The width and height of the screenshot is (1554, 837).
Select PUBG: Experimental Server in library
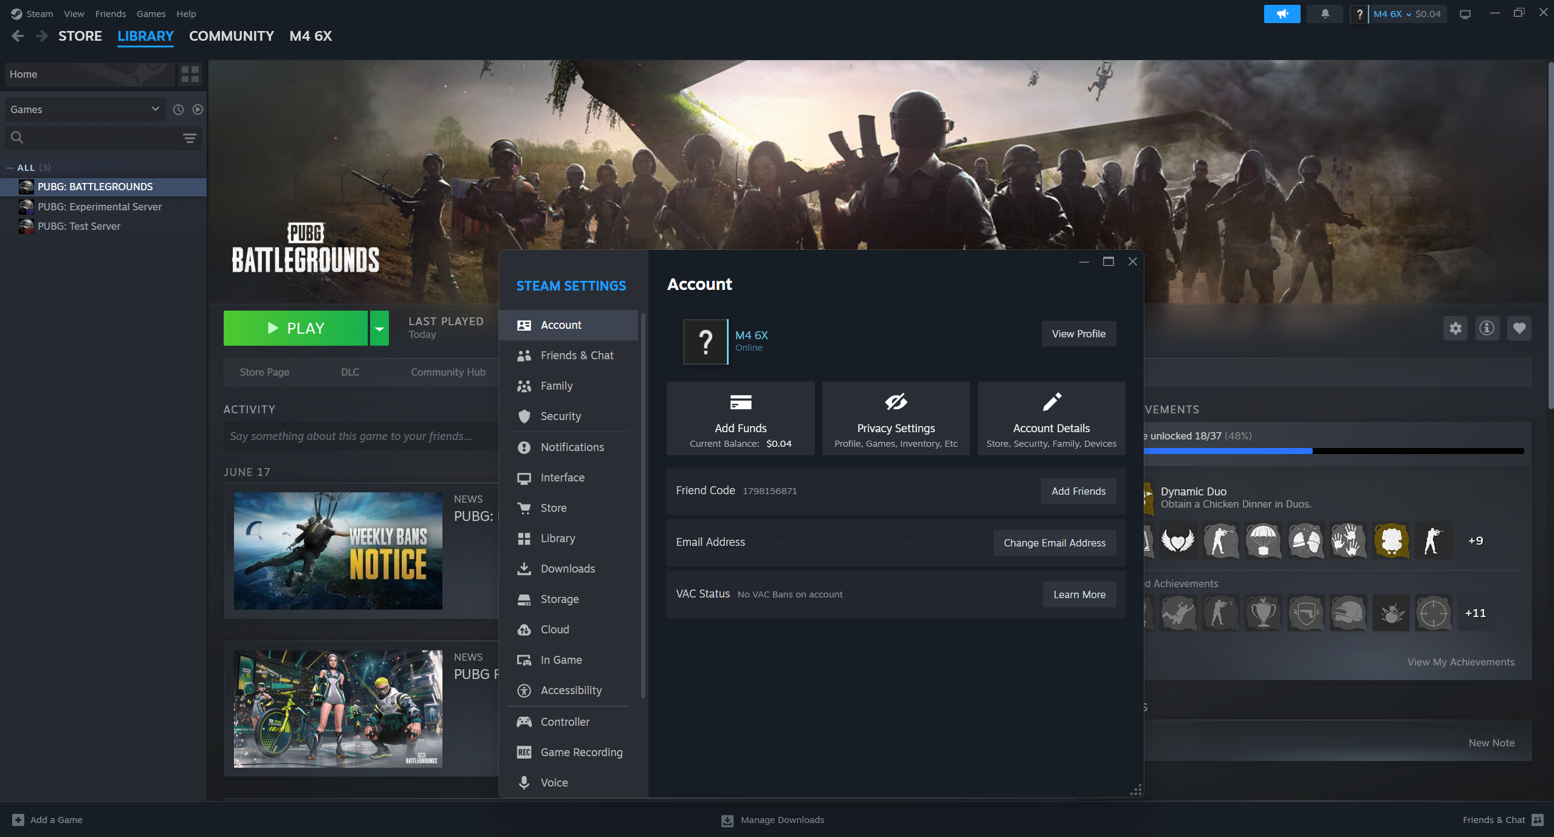tap(103, 207)
